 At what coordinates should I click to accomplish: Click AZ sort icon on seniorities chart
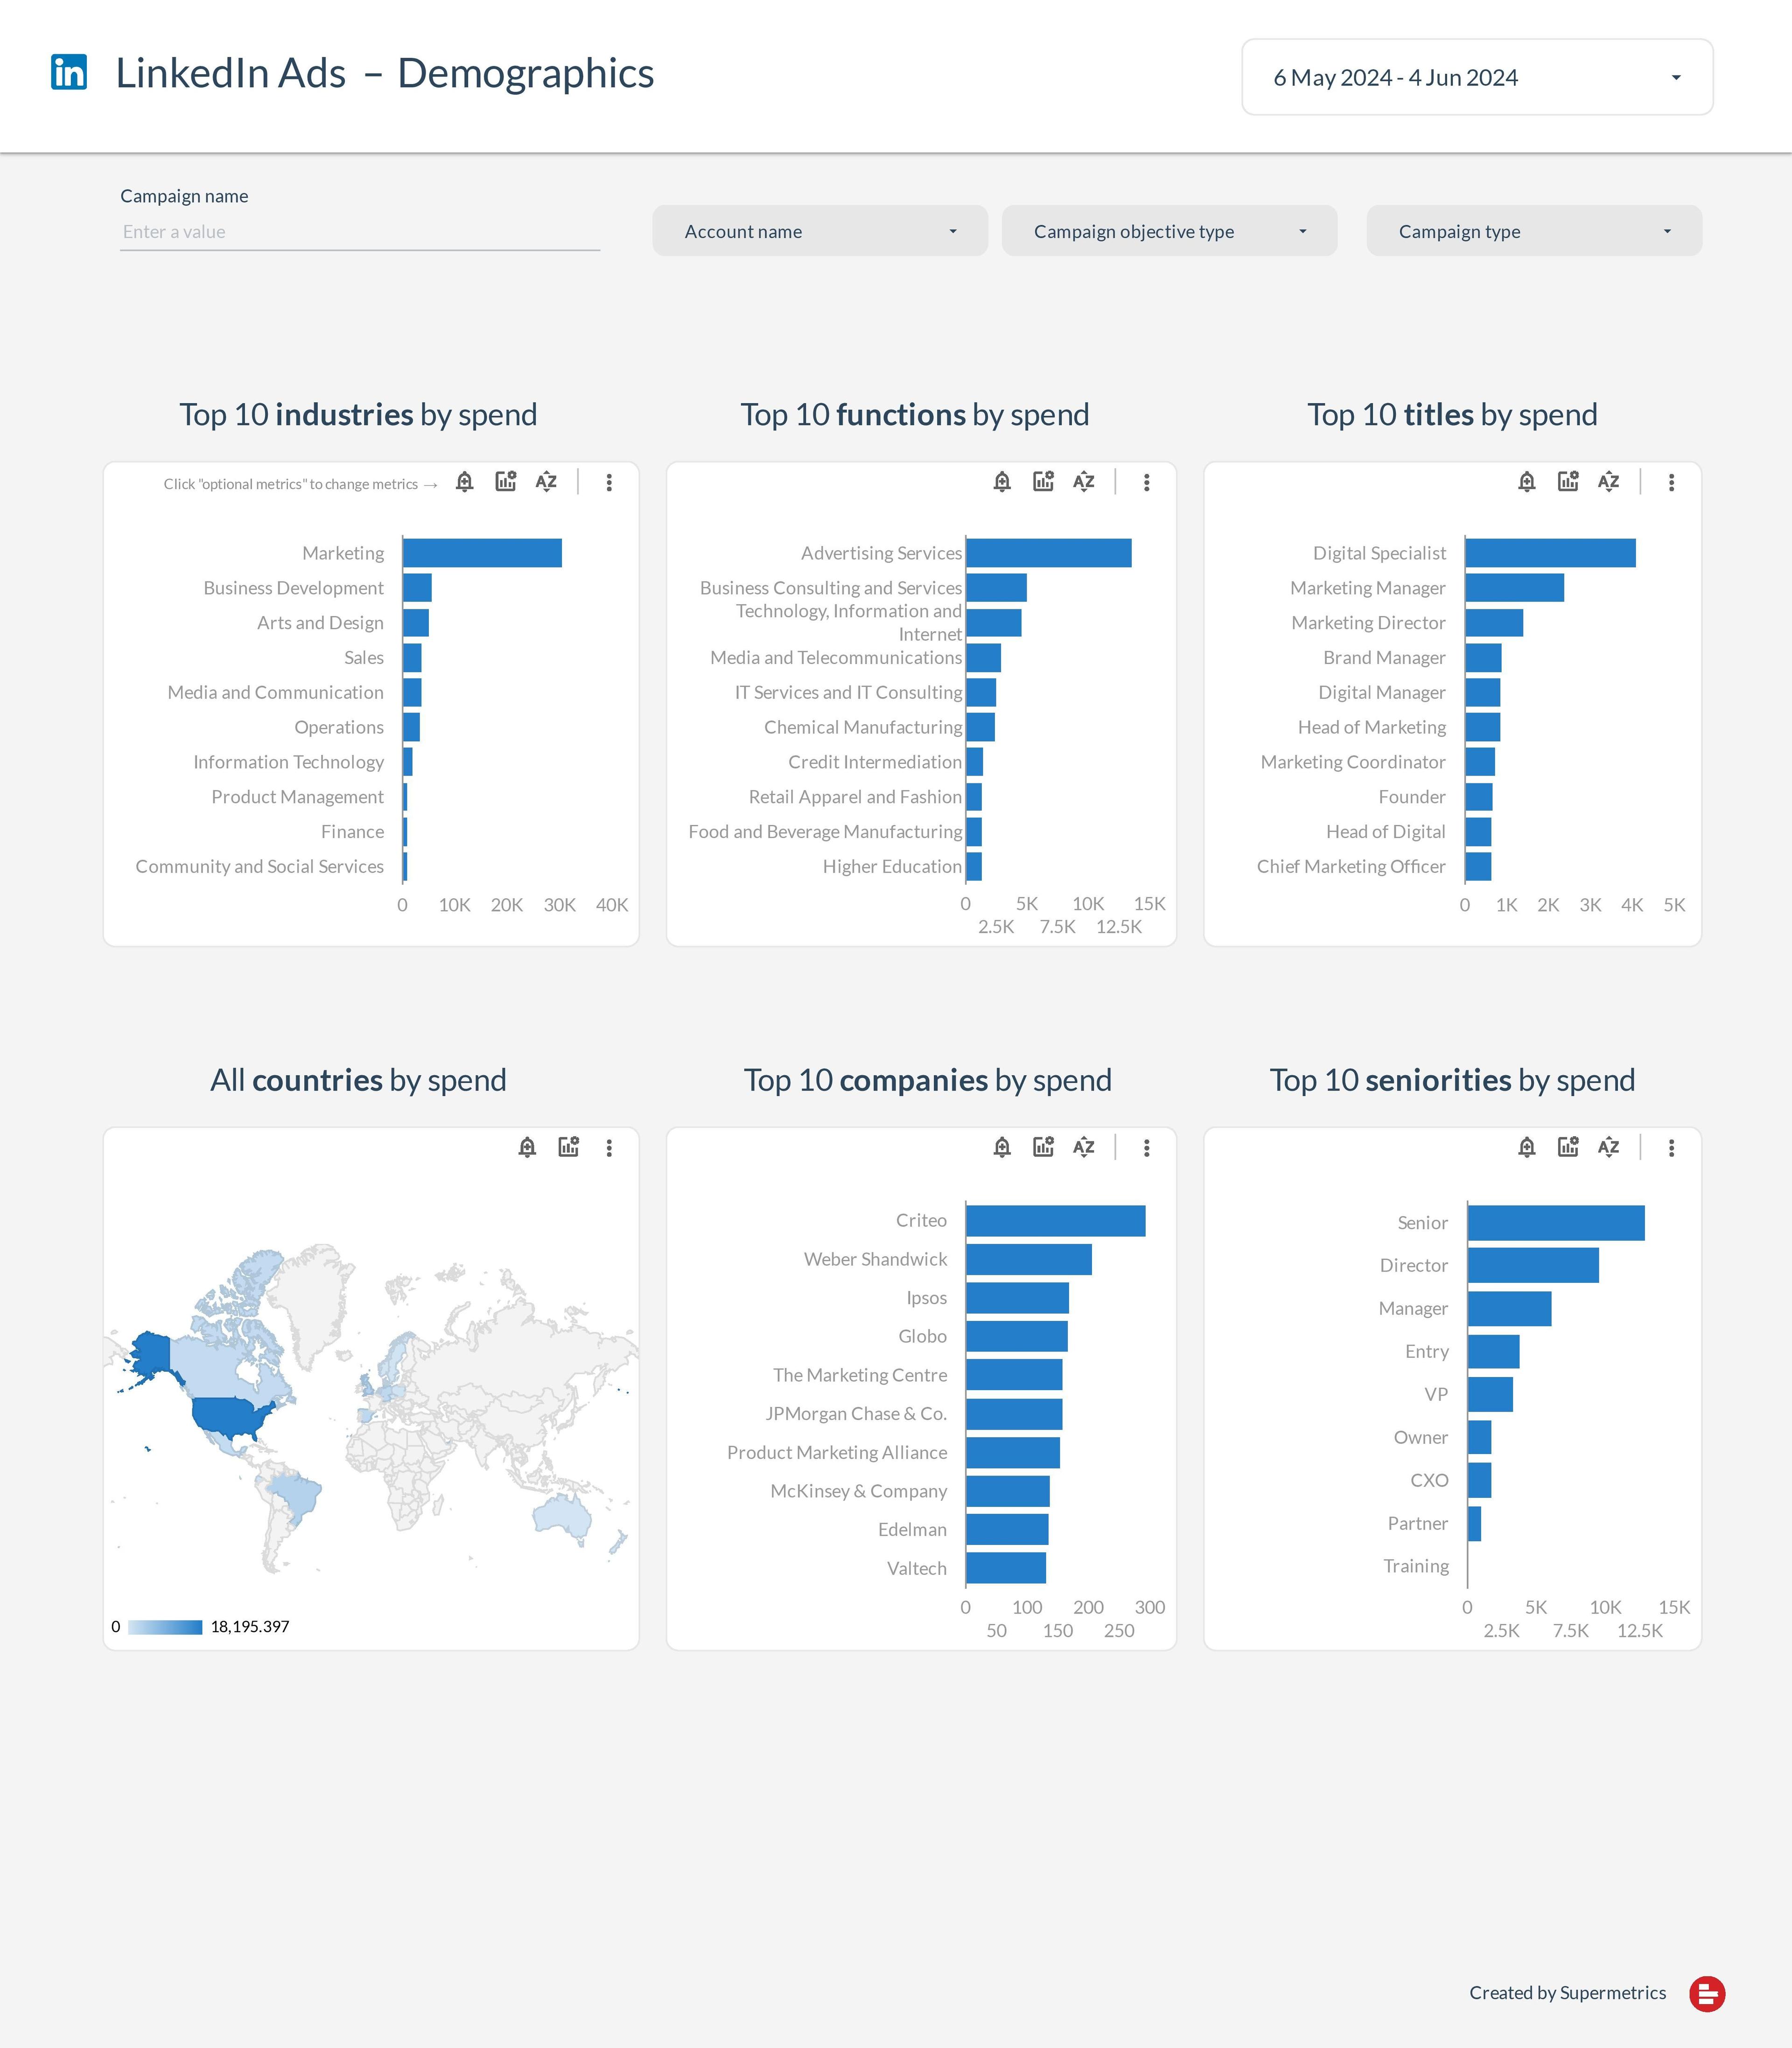[1608, 1147]
